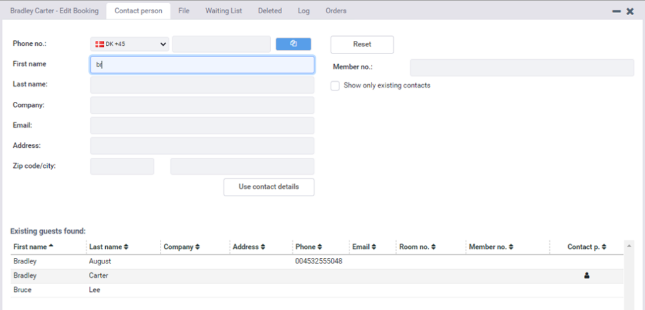
Task: Click the Address input field
Action: click(x=202, y=146)
